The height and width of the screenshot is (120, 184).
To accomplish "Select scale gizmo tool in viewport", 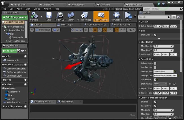I will tap(81, 30).
